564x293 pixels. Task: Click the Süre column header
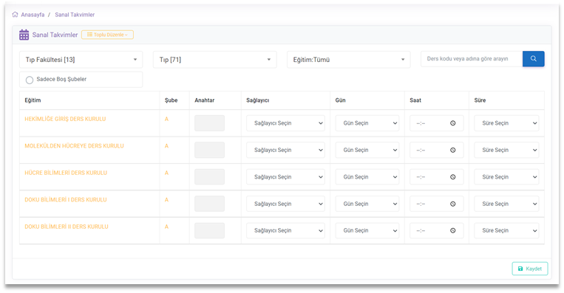click(x=480, y=100)
